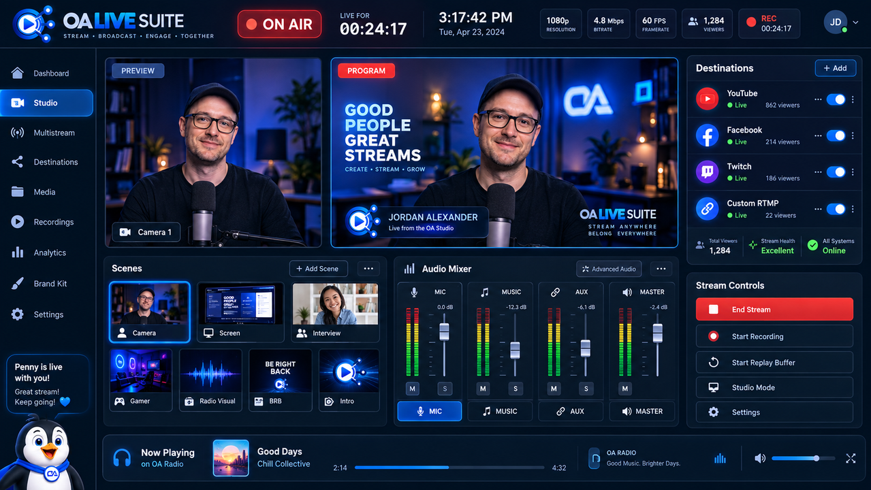The height and width of the screenshot is (490, 871).
Task: Select the Intro scene
Action: 349,380
